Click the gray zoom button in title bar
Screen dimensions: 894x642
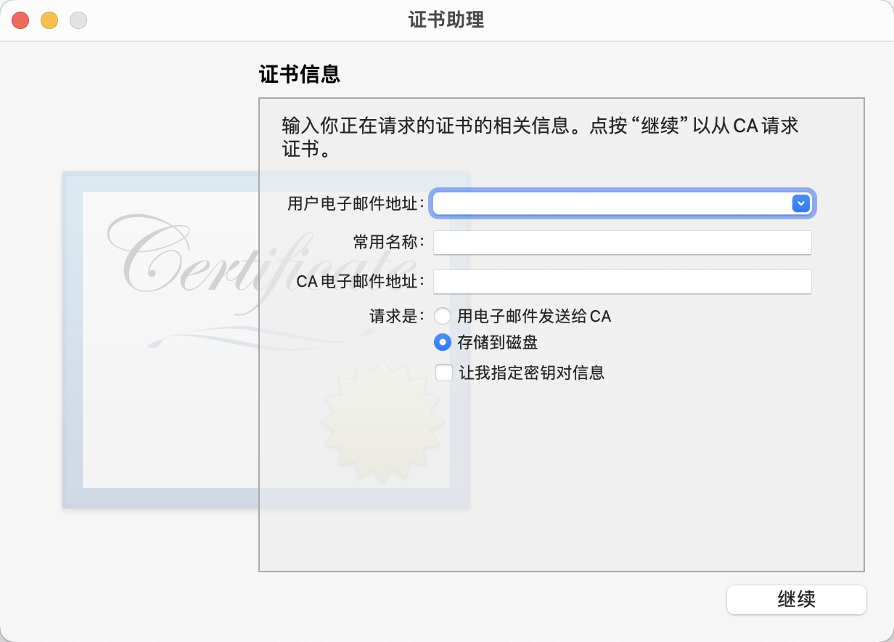(78, 20)
